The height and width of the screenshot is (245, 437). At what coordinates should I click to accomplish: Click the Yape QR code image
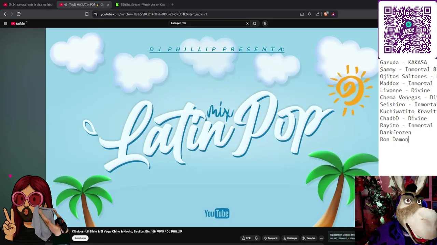(x=407, y=30)
